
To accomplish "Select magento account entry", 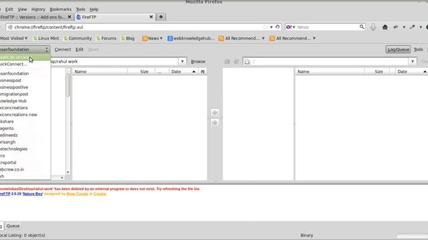I will point(25,128).
